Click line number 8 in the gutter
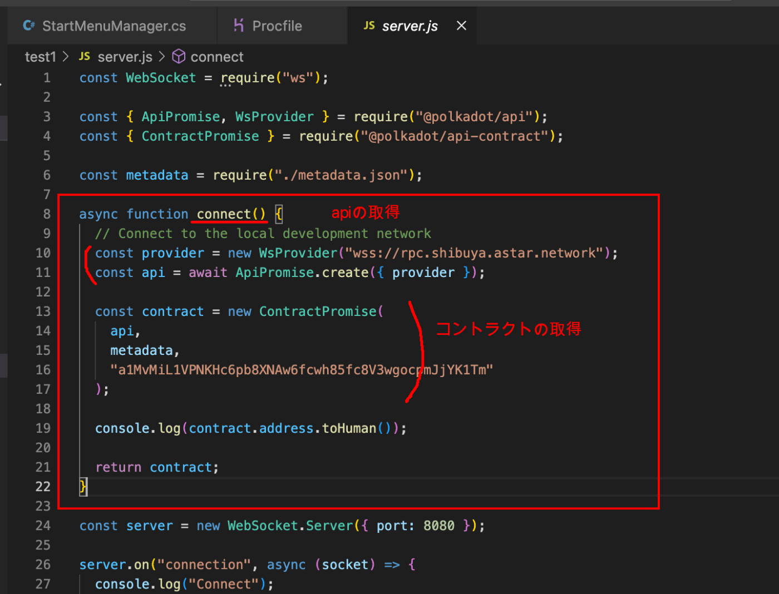Screen dimensions: 779x594 point(47,214)
